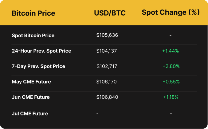Click the Bitcoin Price column header
208x129 pixels.
(33, 13)
